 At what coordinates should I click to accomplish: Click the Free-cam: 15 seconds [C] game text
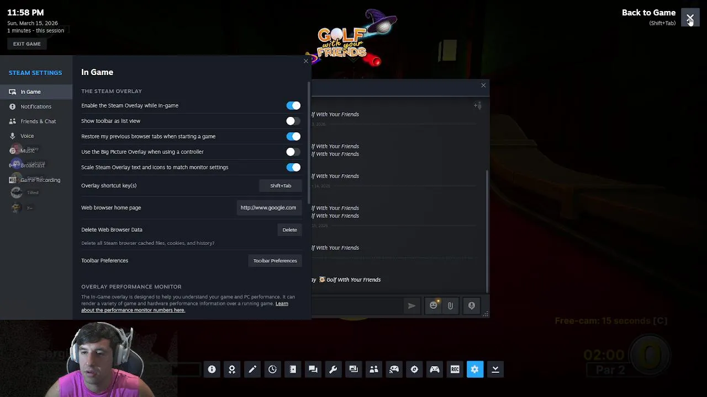611,321
